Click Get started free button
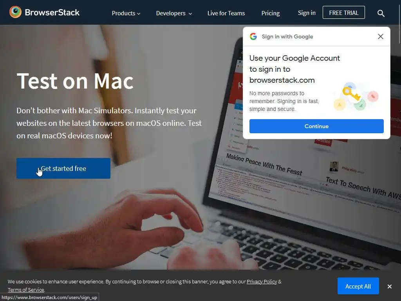 click(x=63, y=168)
